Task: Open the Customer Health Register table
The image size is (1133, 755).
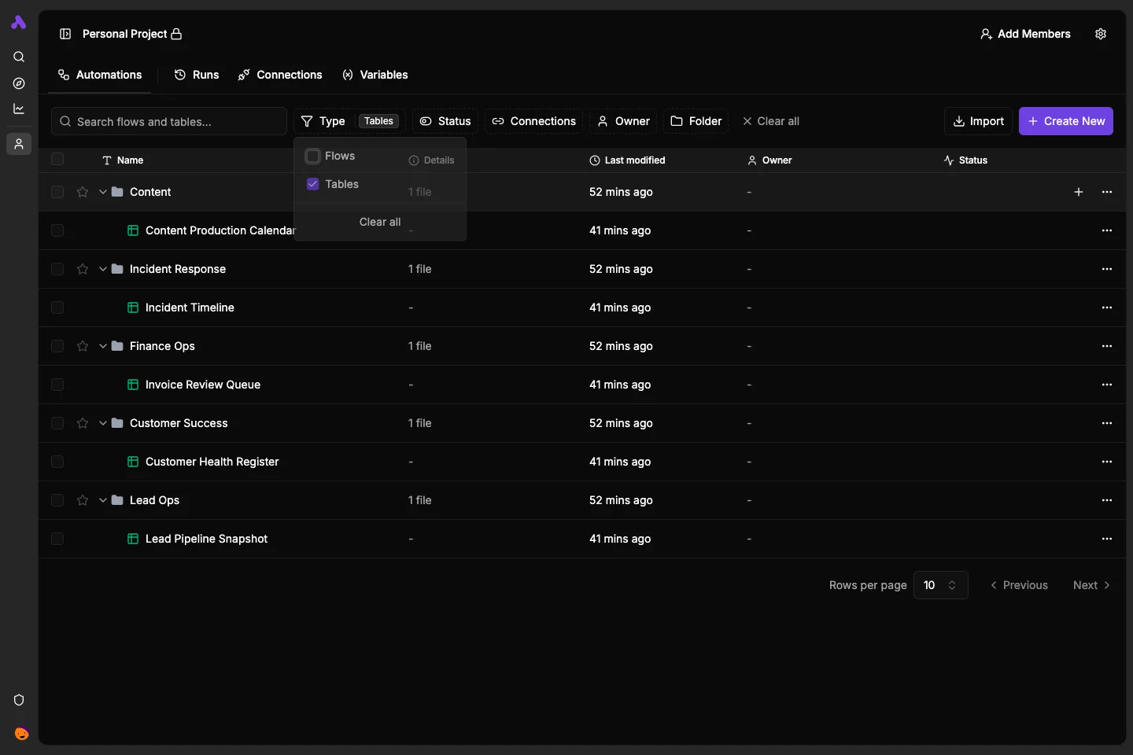Action: (212, 462)
